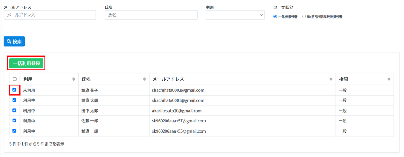Select the 勤怠管理専用利用者 radio button
Viewport: 404px width, 157px height.
304,17
